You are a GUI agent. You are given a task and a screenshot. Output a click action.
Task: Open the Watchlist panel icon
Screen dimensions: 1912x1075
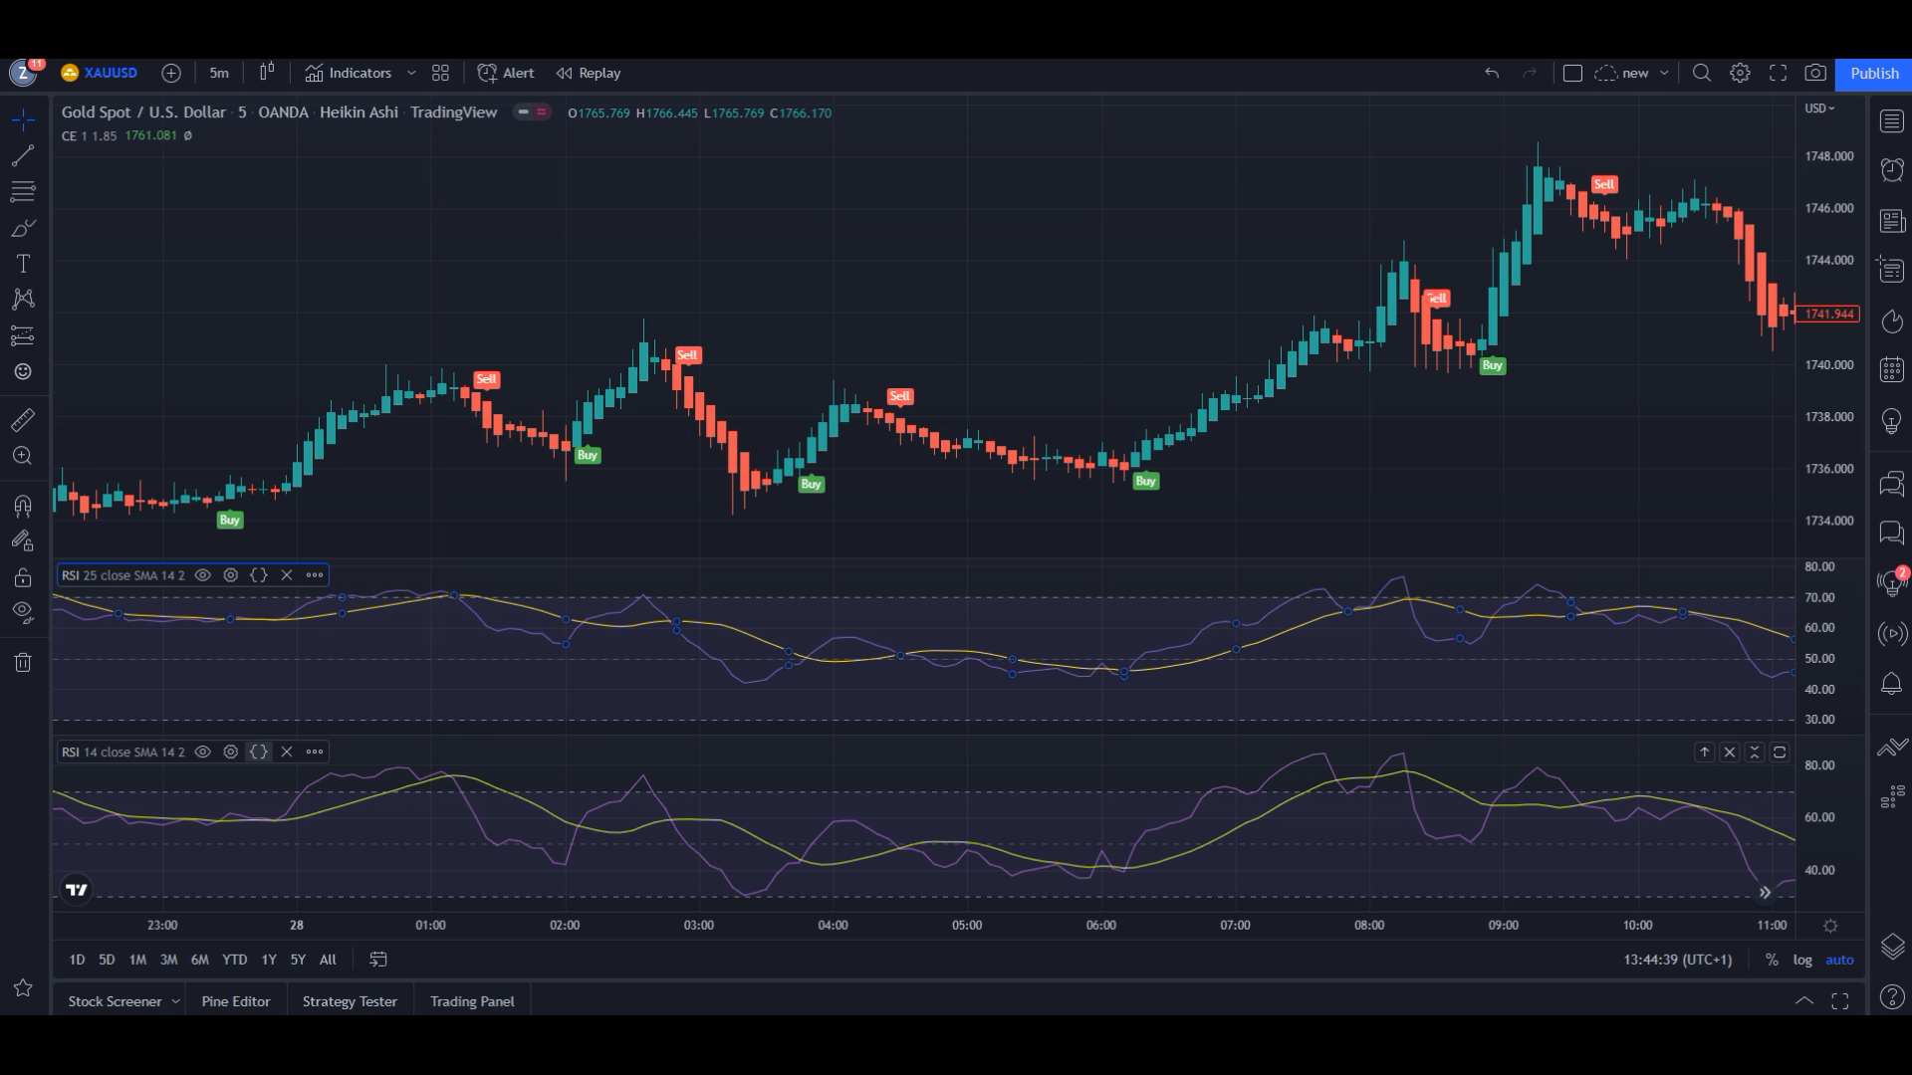(x=1891, y=120)
